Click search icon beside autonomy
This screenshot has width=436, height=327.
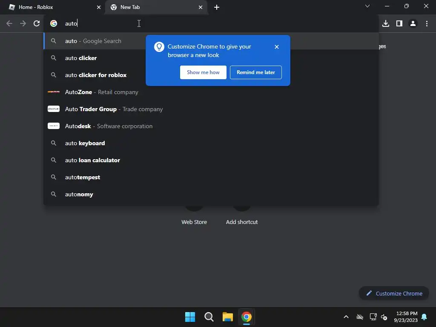[x=54, y=194]
